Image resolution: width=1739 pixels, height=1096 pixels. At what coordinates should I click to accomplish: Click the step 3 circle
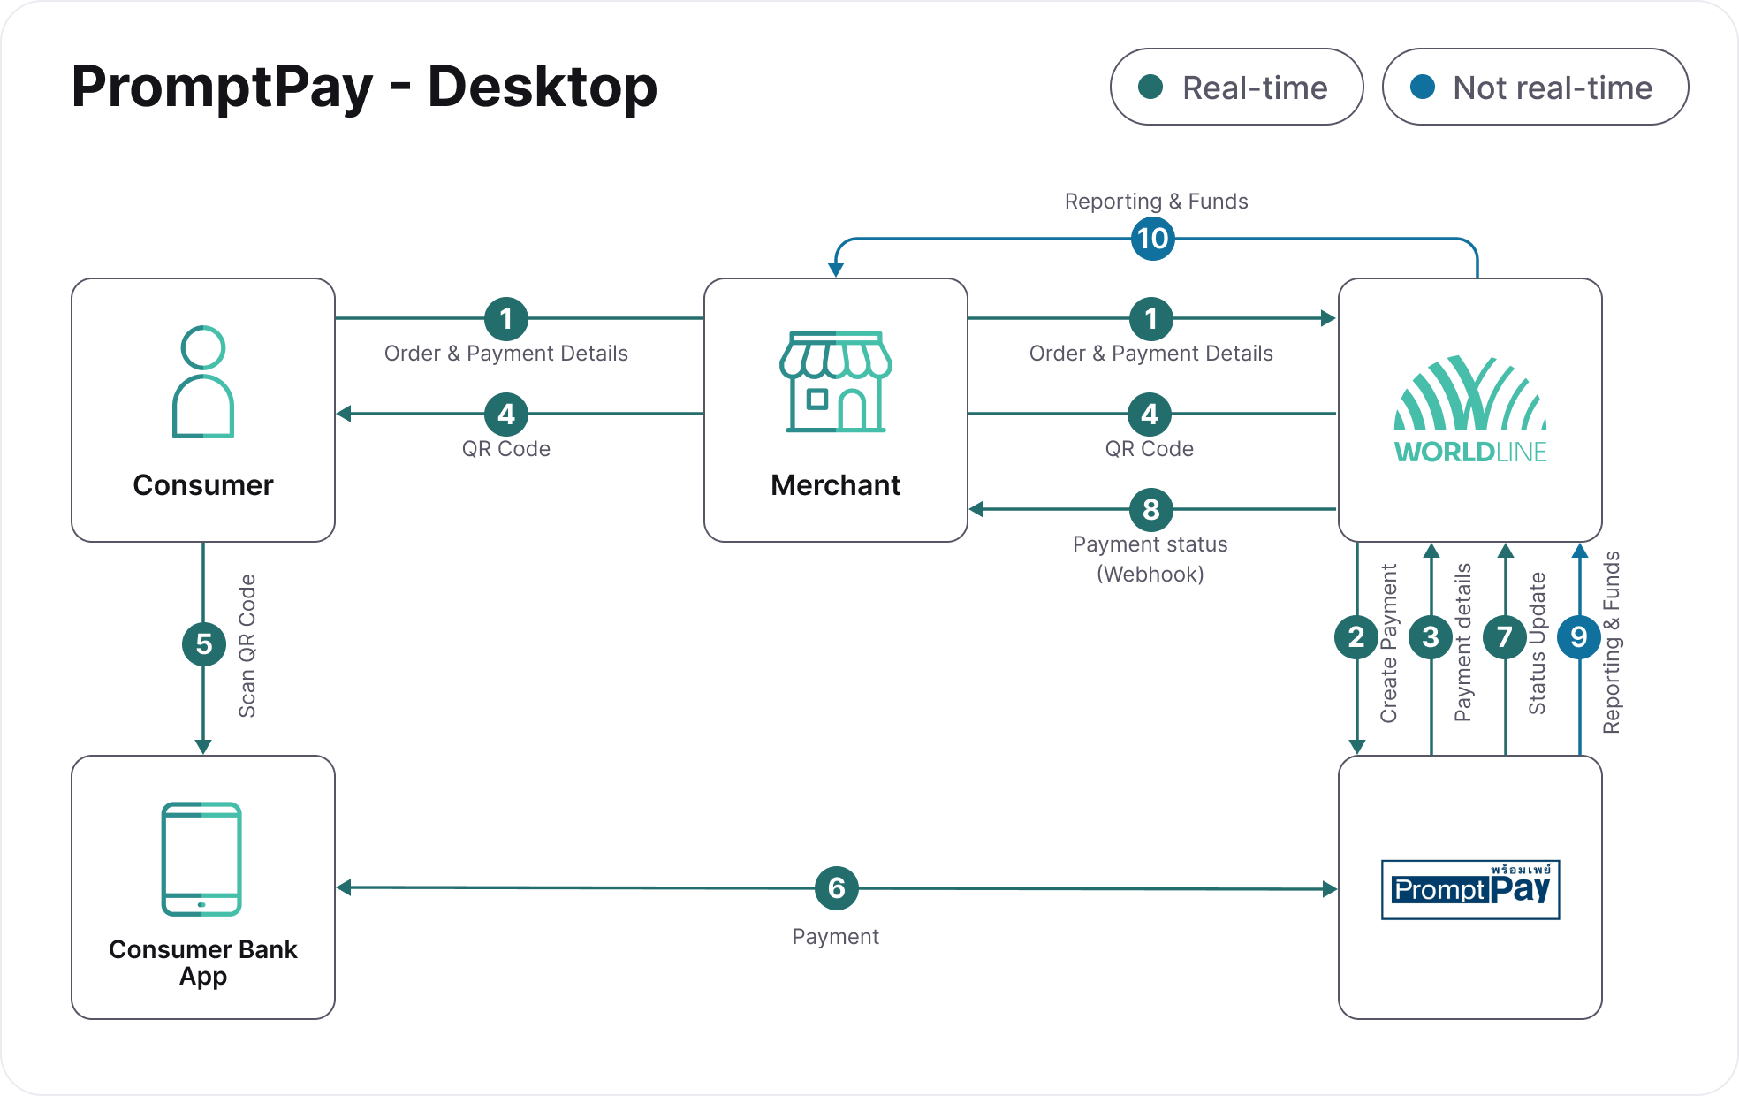pyautogui.click(x=1431, y=637)
